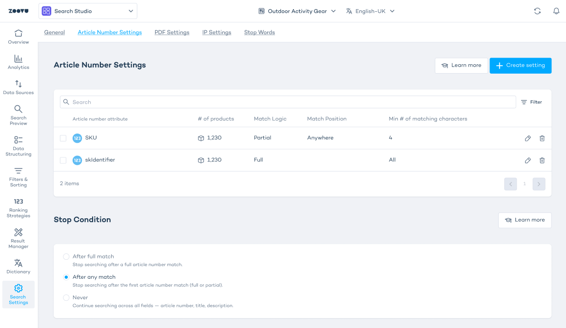Click the 'Partial' match logic cell

tap(262, 138)
